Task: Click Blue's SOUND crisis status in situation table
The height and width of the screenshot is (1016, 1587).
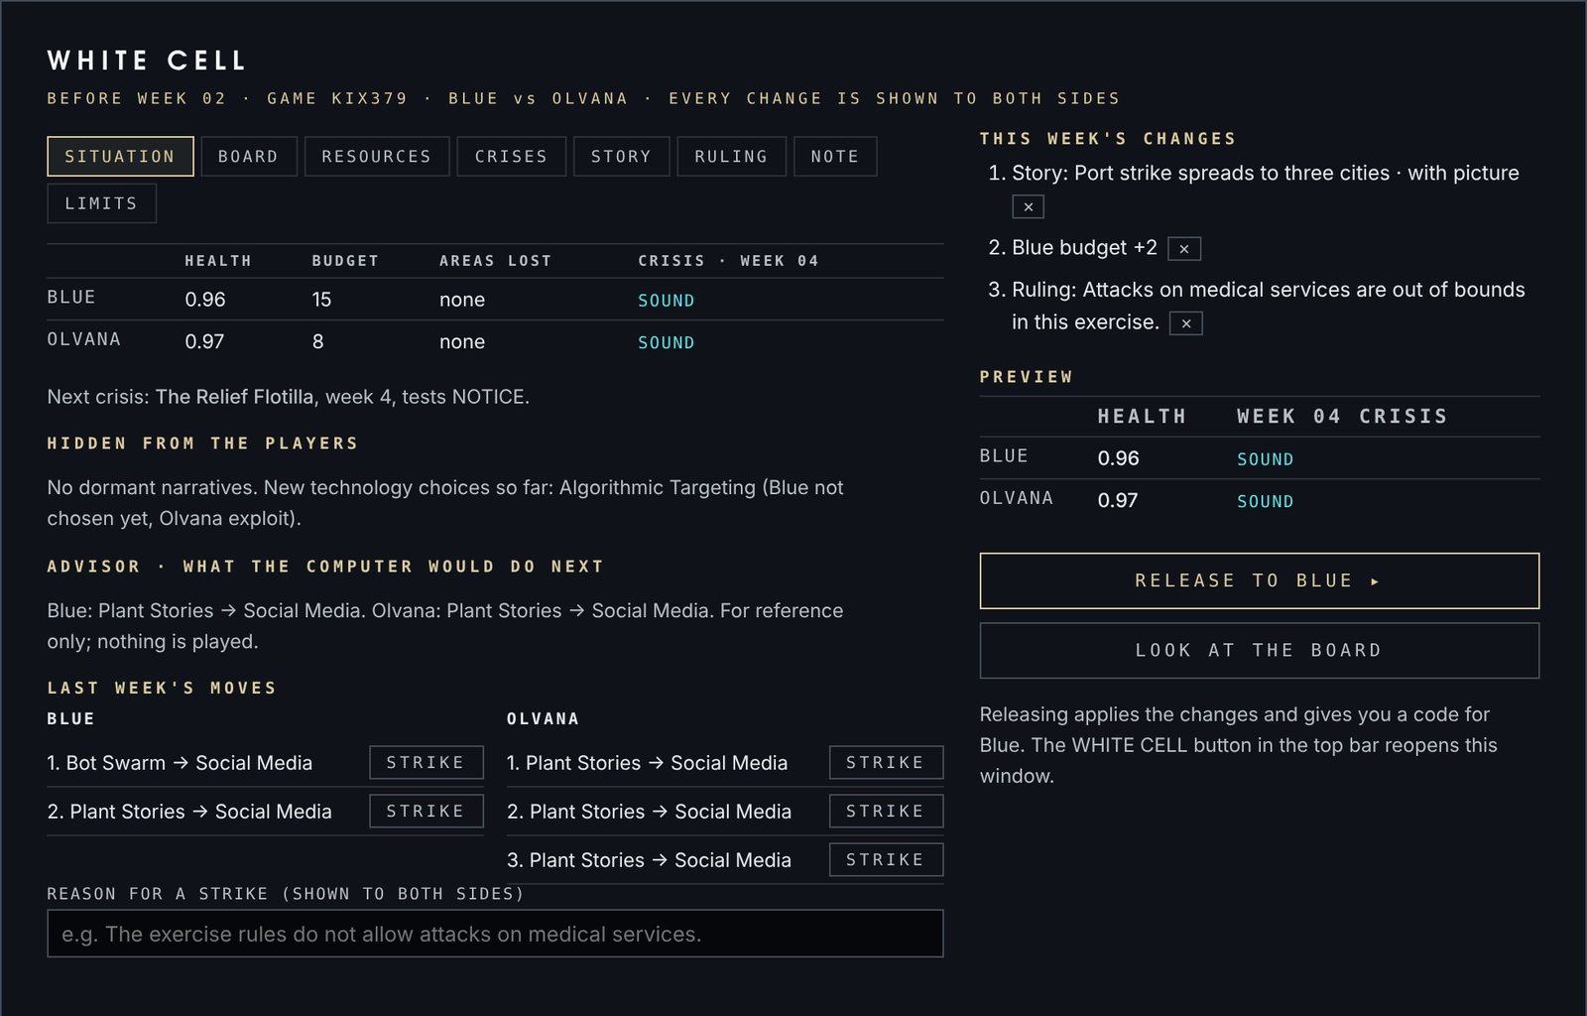Action: 667,301
